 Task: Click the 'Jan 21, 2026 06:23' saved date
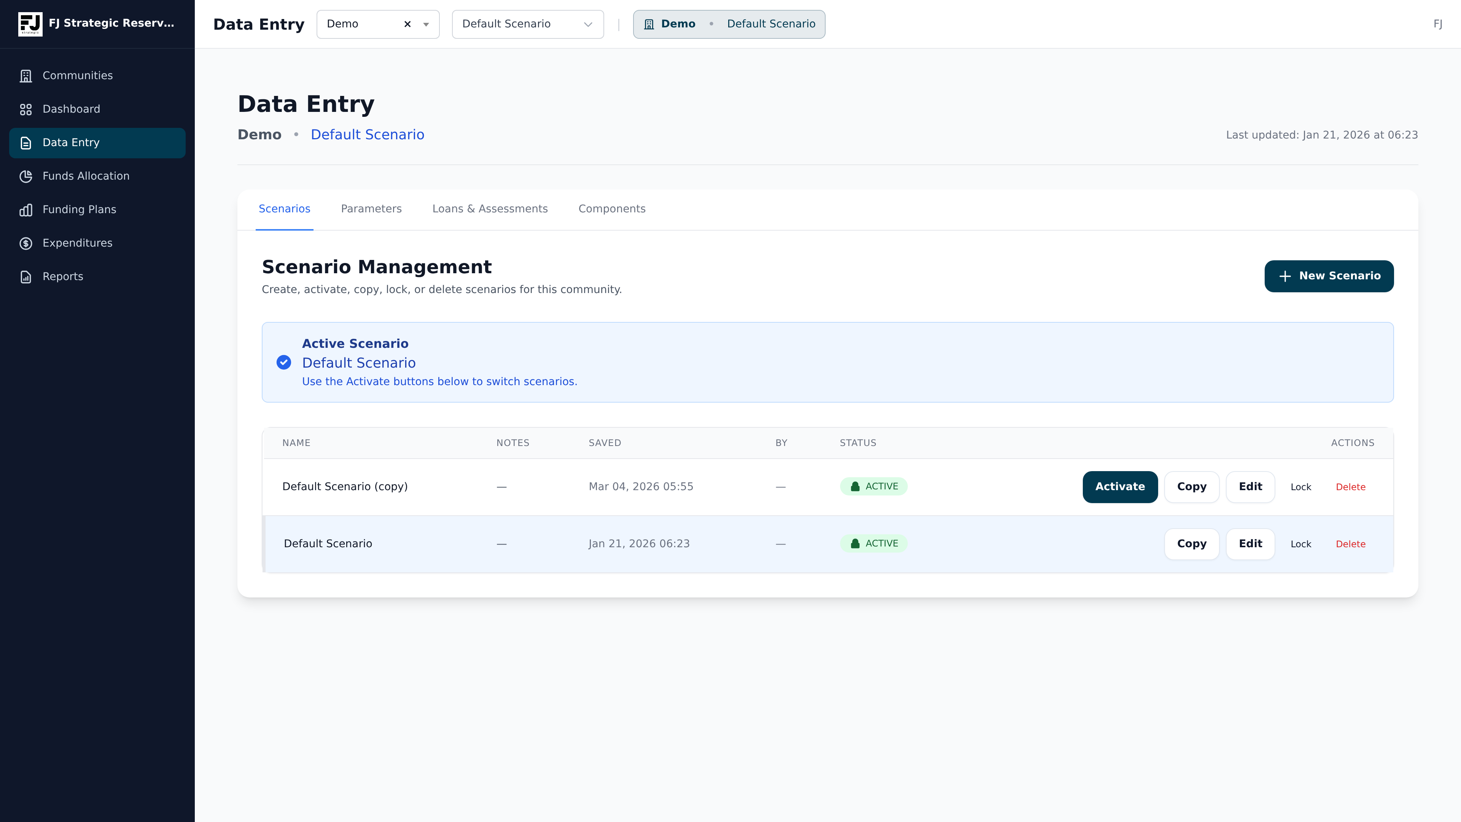click(639, 544)
